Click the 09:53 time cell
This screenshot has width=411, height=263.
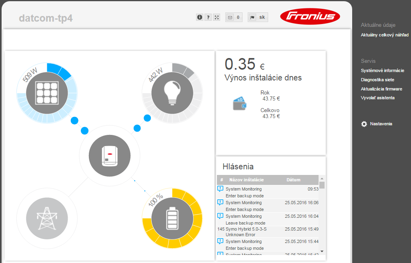pos(313,189)
